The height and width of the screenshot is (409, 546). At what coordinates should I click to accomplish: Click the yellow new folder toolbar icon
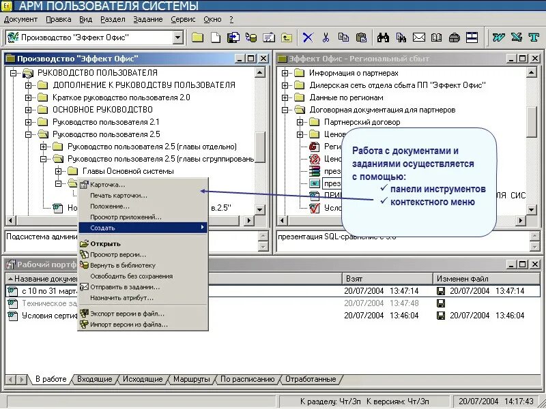(x=197, y=37)
